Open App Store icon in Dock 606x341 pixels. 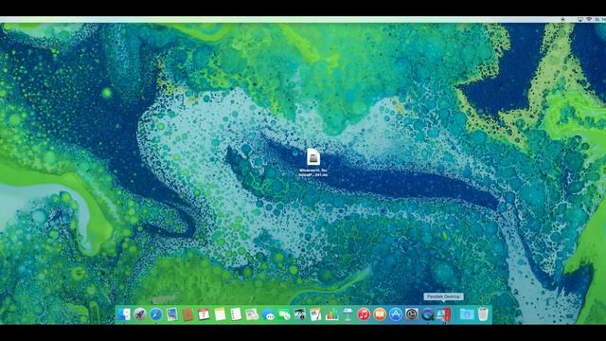[x=396, y=314]
